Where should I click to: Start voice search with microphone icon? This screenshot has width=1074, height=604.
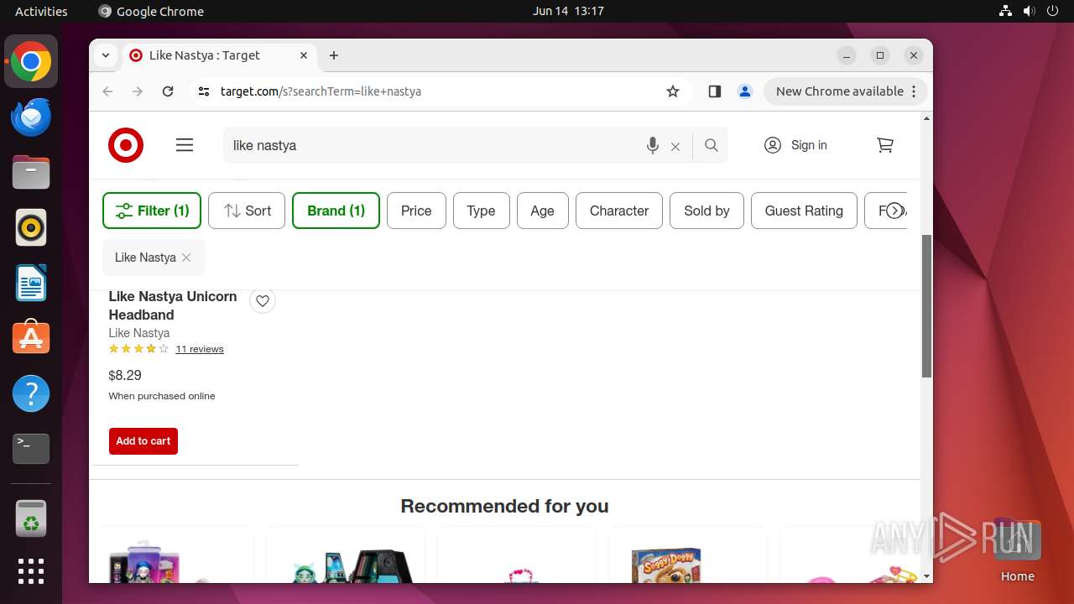tap(653, 145)
